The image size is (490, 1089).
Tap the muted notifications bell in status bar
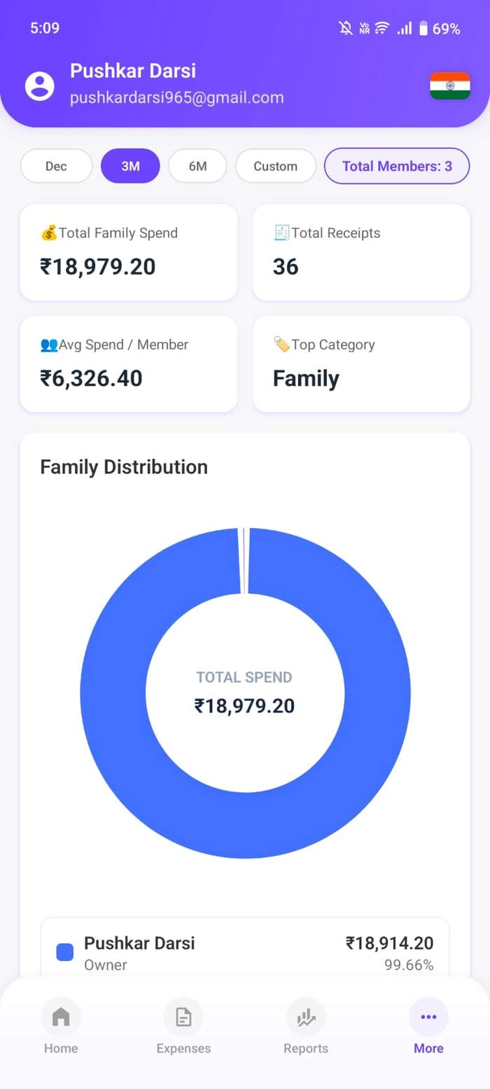click(346, 28)
